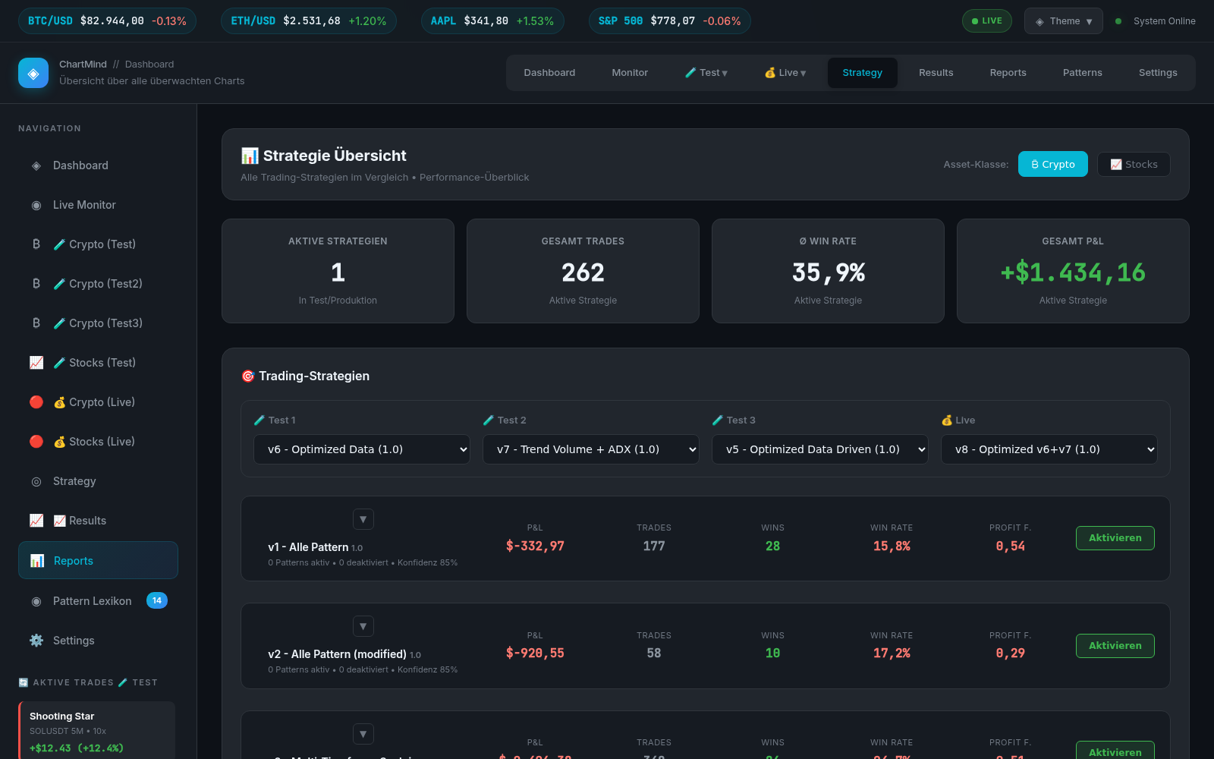Click the Pattern Lexikon circle icon
The width and height of the screenshot is (1214, 759).
pyautogui.click(x=36, y=601)
